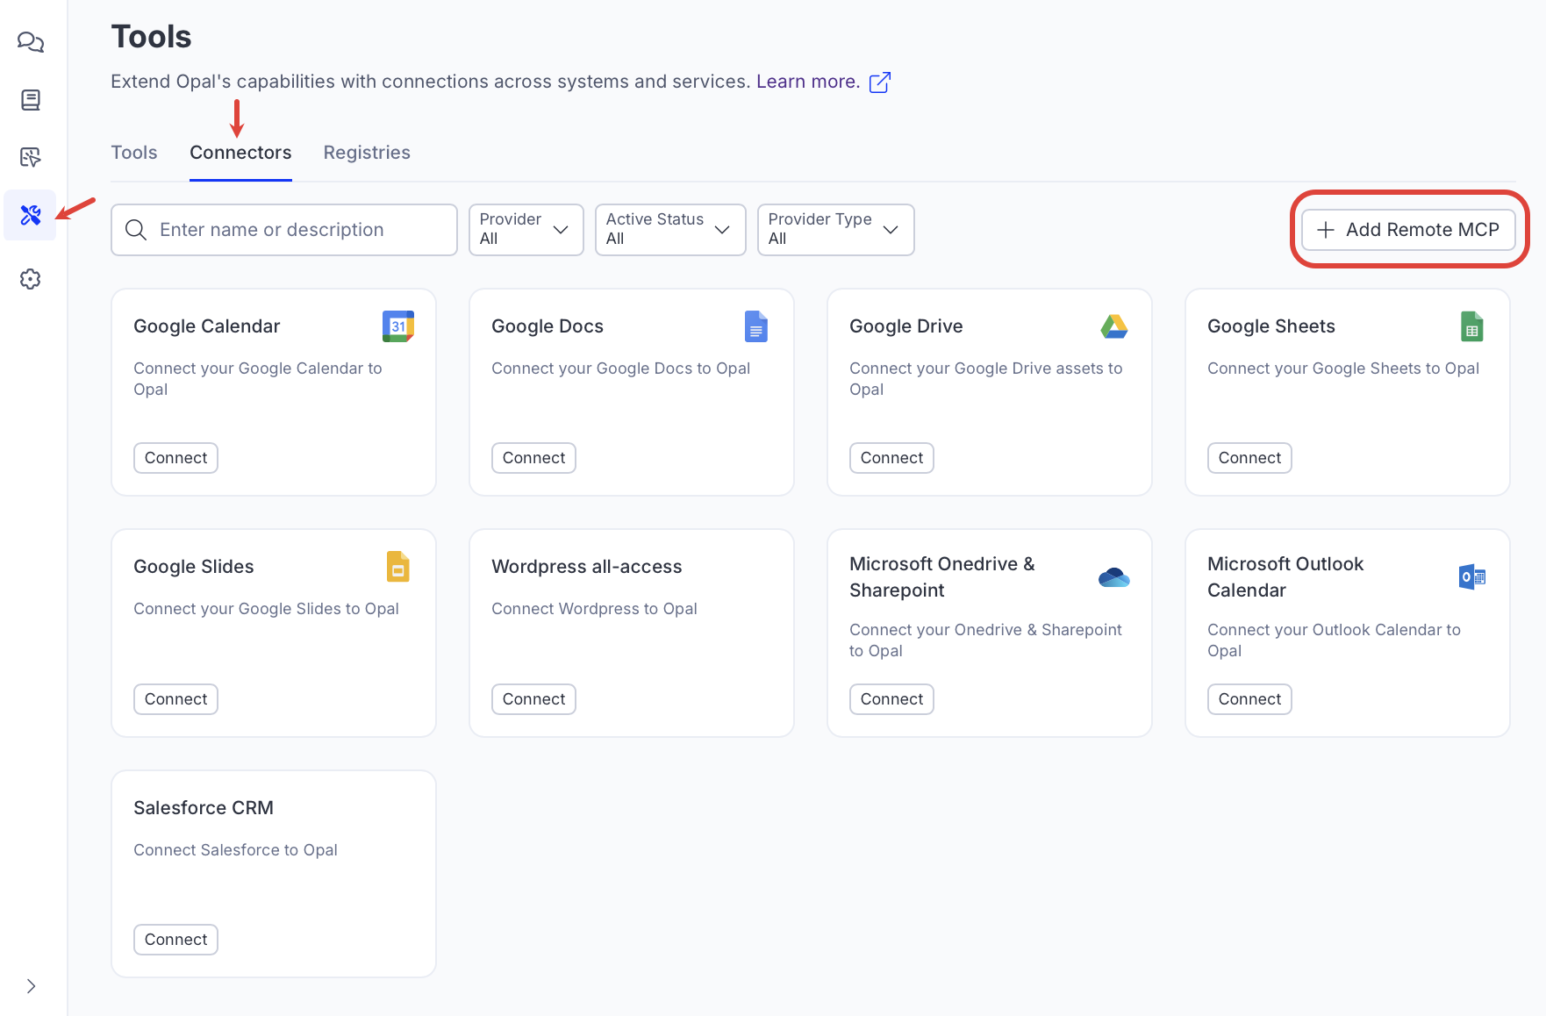1546x1016 pixels.
Task: Click the search magnifier in the filter bar
Action: coord(135,229)
